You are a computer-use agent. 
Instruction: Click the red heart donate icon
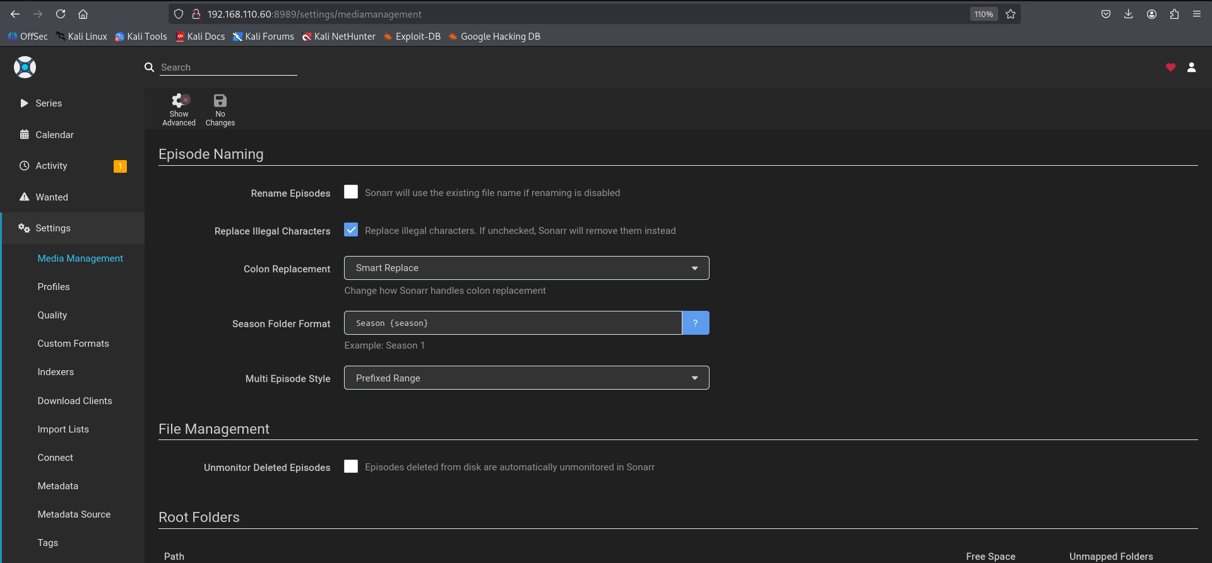tap(1170, 67)
